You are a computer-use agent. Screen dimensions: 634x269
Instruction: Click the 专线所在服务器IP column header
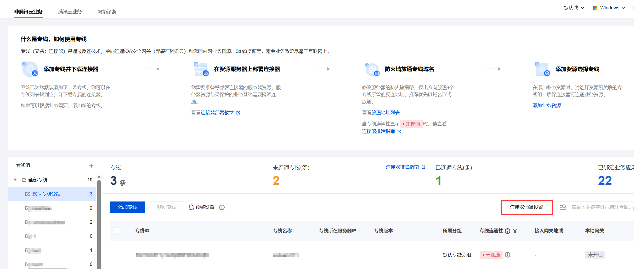[x=337, y=231]
